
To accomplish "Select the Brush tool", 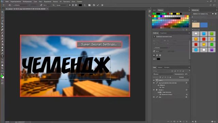I will pyautogui.click(x=2, y=33).
